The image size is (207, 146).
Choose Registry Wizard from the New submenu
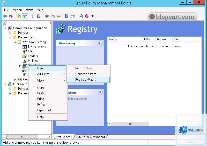click(x=88, y=80)
